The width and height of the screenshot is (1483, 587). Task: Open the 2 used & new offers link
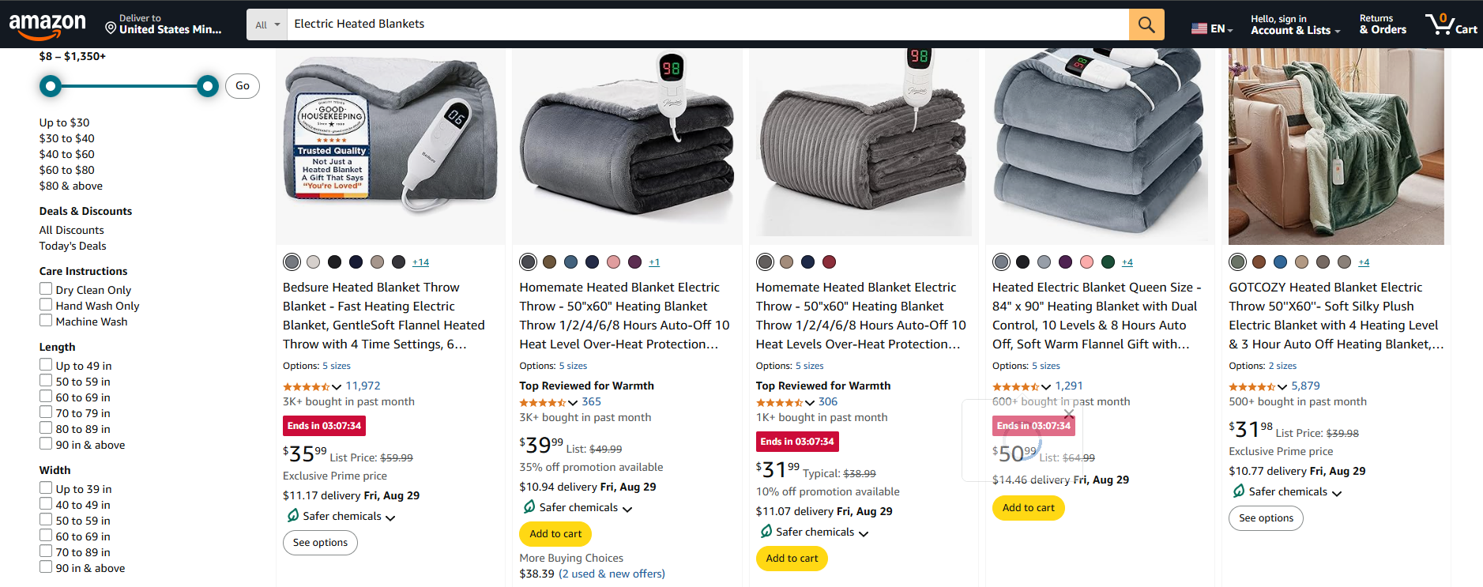(x=612, y=573)
